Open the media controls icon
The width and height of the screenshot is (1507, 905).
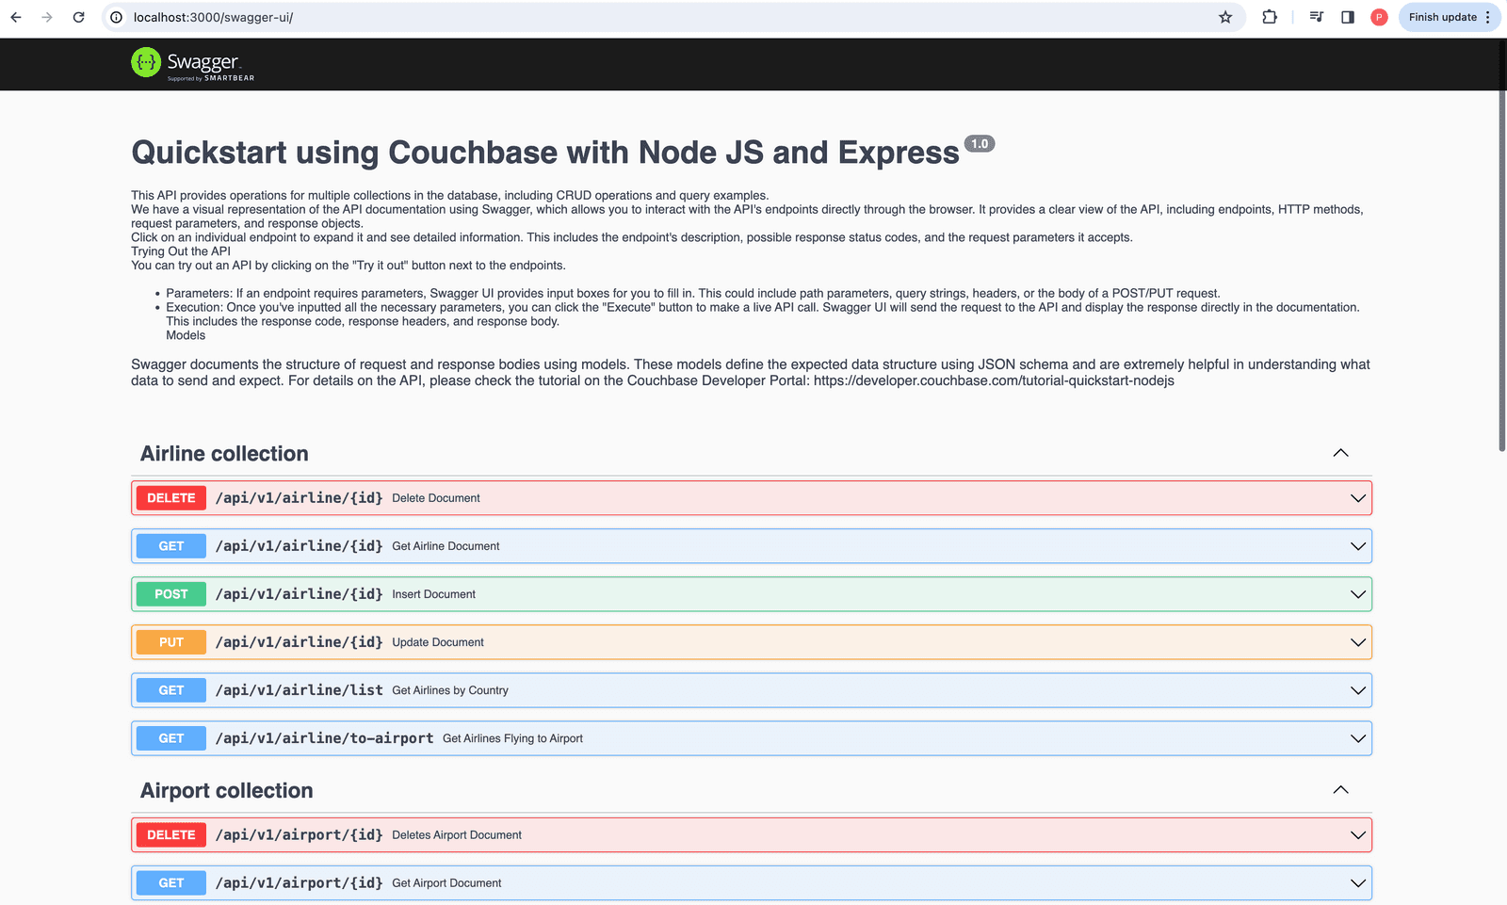coord(1315,17)
